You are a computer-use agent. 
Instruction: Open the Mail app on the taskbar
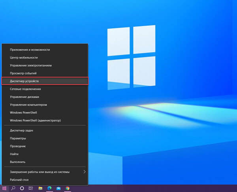click(59, 188)
